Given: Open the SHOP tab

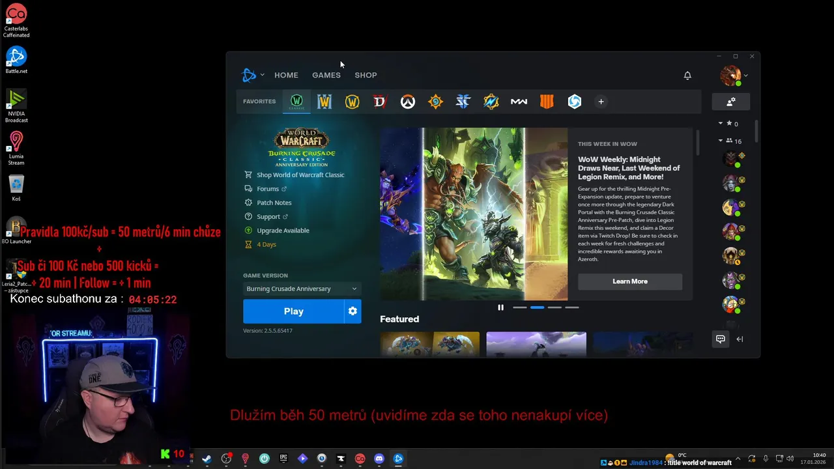Looking at the screenshot, I should point(366,75).
